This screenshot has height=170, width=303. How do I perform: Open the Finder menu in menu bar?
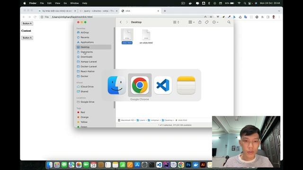click(x=33, y=3)
